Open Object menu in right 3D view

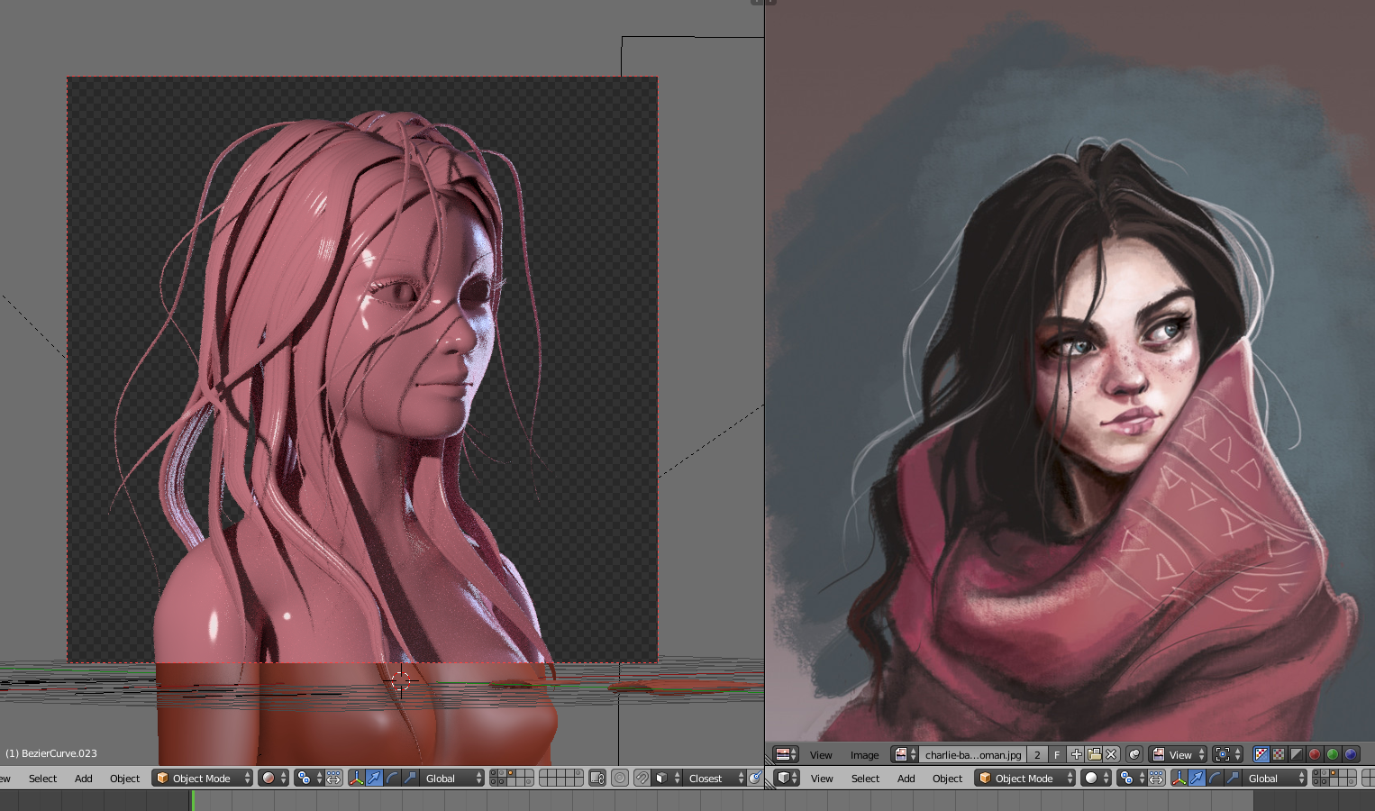click(x=947, y=778)
